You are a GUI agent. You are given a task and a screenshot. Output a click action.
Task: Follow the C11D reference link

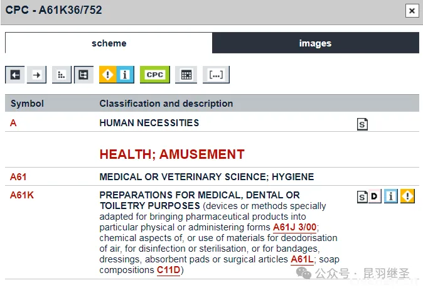[168, 270]
